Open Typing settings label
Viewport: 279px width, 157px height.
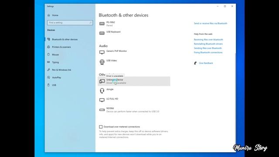55,62
